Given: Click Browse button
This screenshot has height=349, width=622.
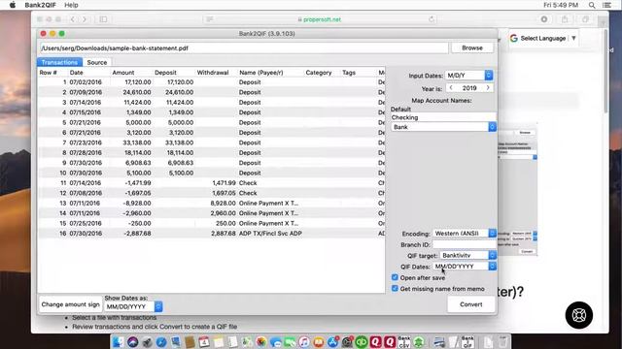Looking at the screenshot, I should pyautogui.click(x=472, y=48).
